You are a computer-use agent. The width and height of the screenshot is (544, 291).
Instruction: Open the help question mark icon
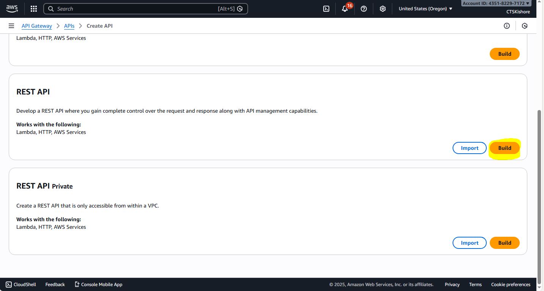[364, 9]
